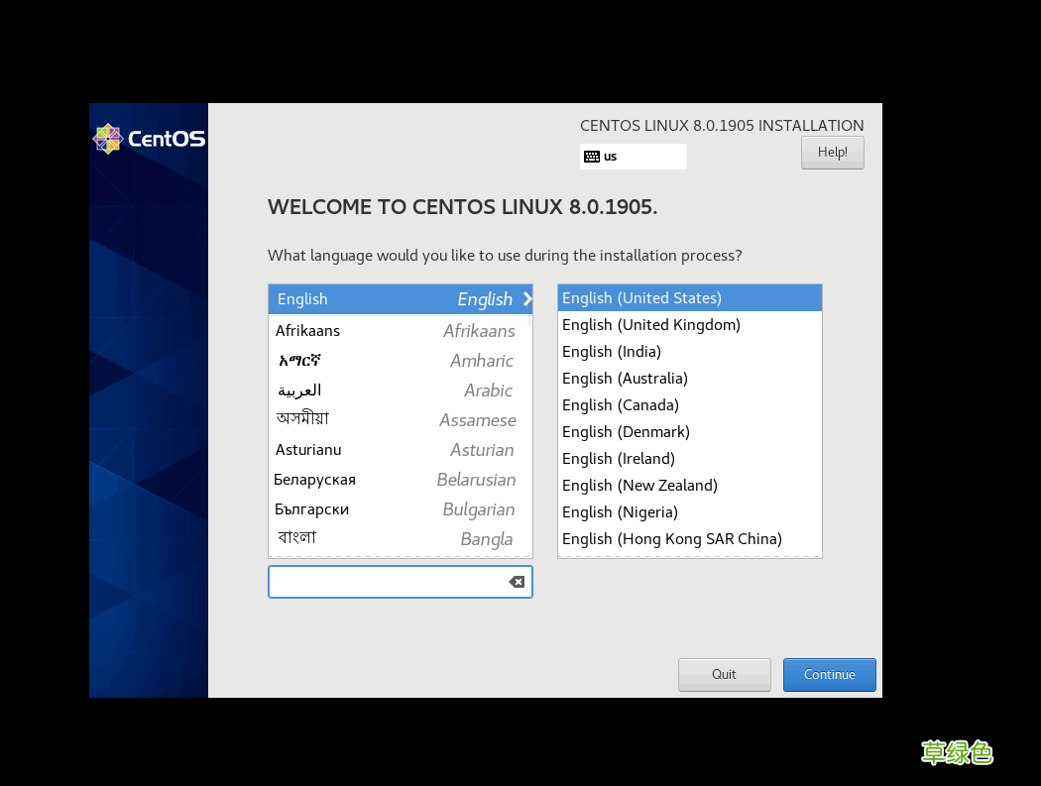This screenshot has width=1041, height=786.
Task: Select English (India) locale
Action: point(612,351)
